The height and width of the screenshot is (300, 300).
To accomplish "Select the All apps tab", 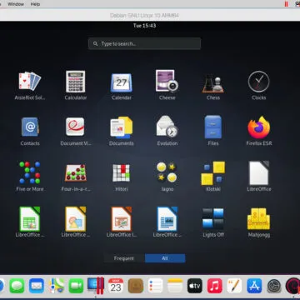I will click(x=165, y=258).
